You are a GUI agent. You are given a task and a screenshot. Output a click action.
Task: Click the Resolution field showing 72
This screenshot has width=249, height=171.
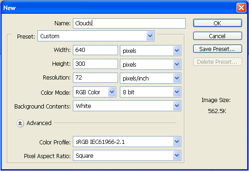(95, 78)
